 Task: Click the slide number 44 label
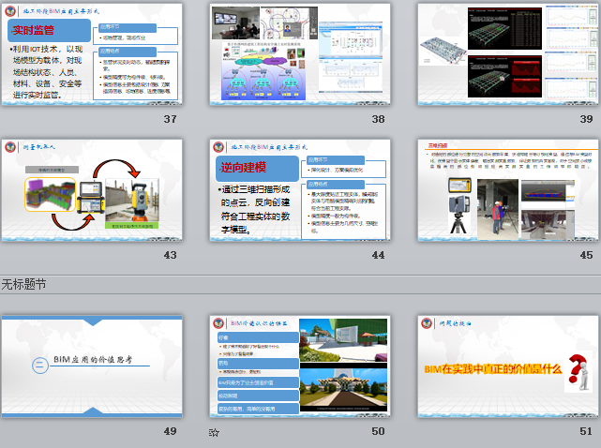[x=378, y=256]
